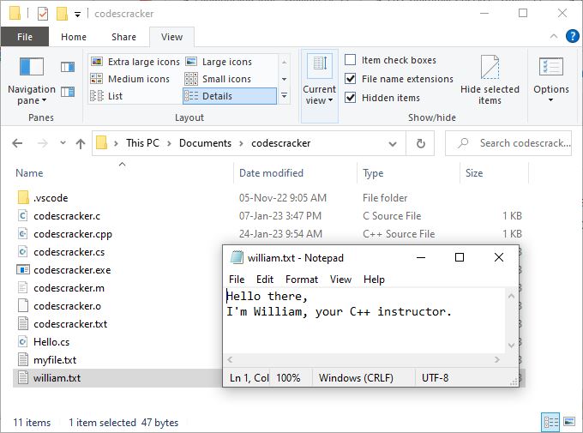Open Explorer help question mark icon
Screen dimensions: 583x433
(x=572, y=36)
